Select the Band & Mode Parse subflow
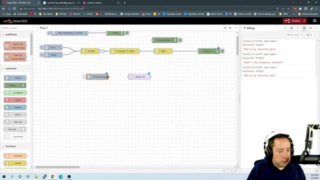Screen dimensions: 320x180 [x=15, y=57]
